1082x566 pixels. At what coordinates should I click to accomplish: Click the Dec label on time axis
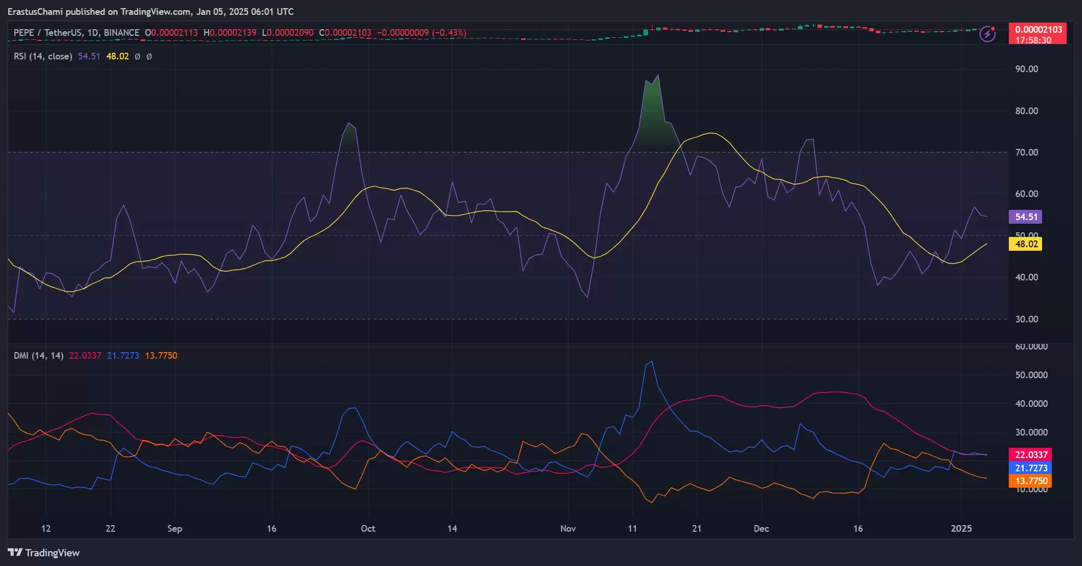tap(761, 529)
